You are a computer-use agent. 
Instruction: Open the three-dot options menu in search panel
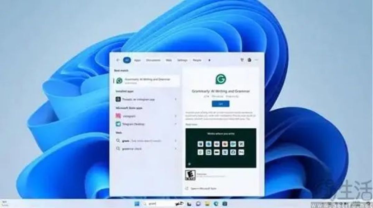pyautogui.click(x=257, y=60)
